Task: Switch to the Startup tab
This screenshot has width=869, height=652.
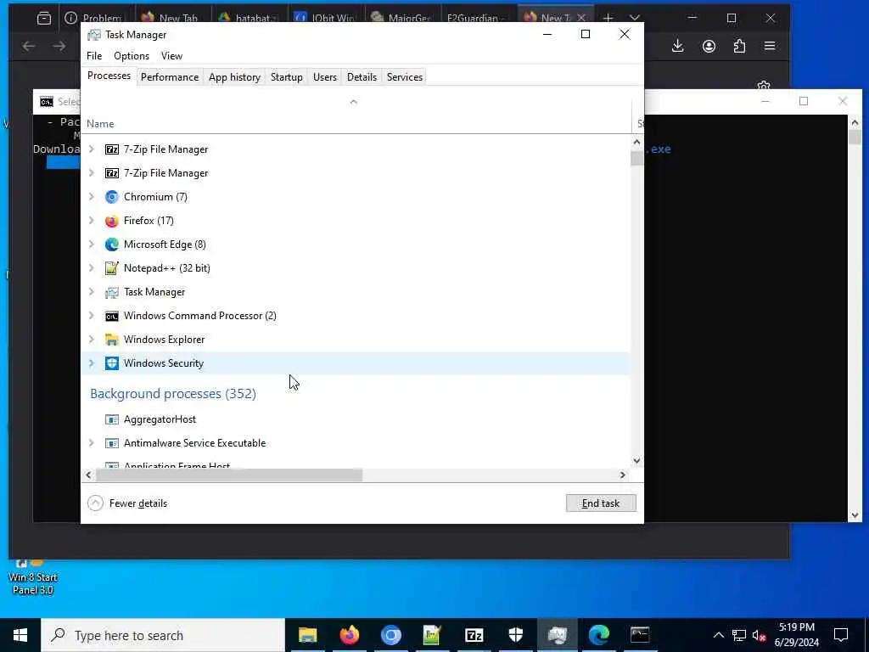Action: coord(287,77)
